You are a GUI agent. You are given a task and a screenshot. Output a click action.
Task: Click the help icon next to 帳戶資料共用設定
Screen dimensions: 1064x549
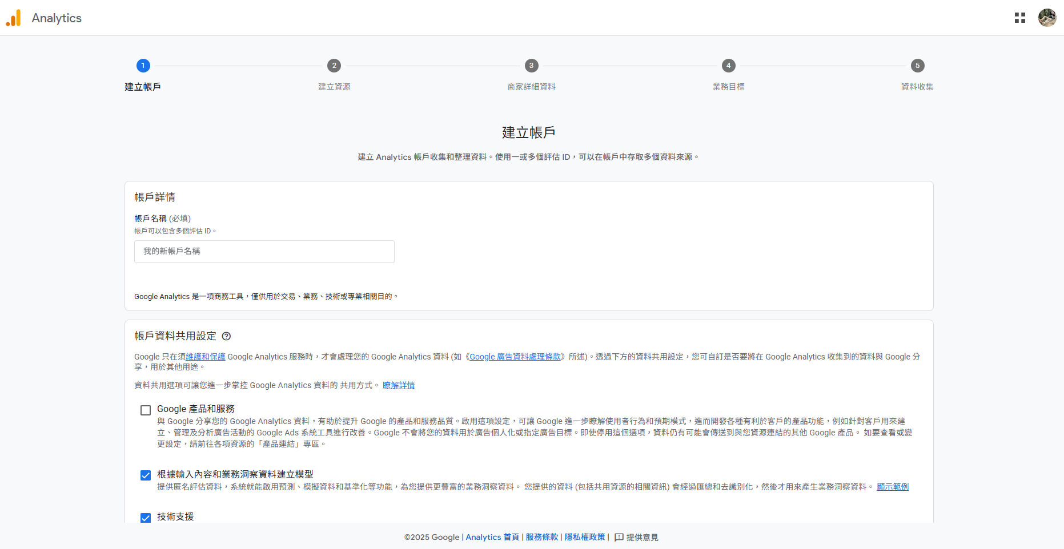pyautogui.click(x=226, y=336)
